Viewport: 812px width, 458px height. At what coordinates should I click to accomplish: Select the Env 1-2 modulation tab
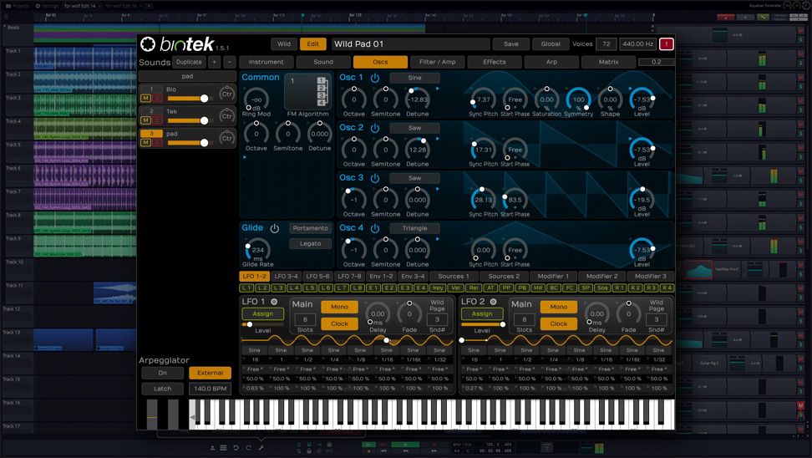(x=381, y=277)
